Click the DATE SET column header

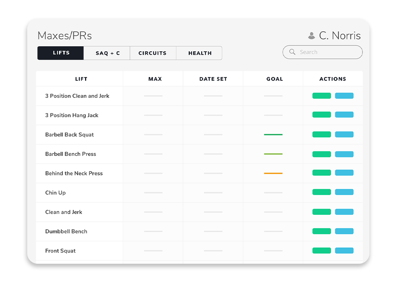[x=213, y=79]
